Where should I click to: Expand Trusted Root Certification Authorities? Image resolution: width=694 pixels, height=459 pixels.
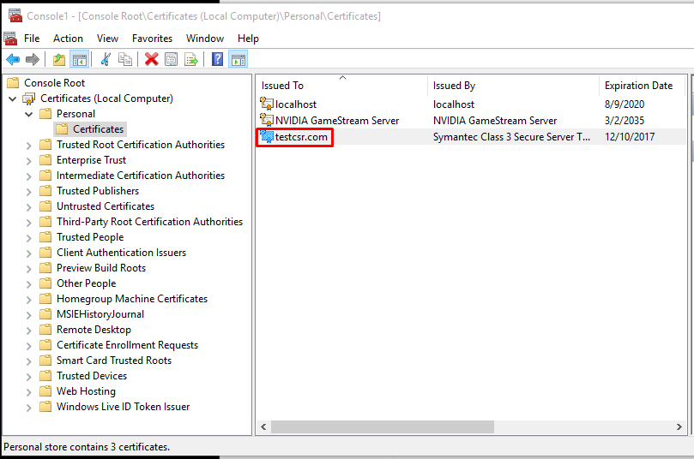pos(29,146)
